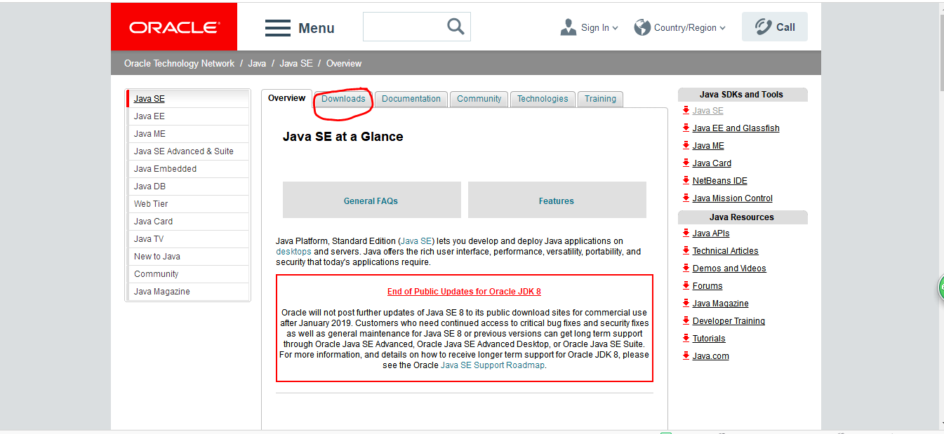Click arrow icon beside Java Mission Control
This screenshot has width=944, height=434.
tap(686, 198)
